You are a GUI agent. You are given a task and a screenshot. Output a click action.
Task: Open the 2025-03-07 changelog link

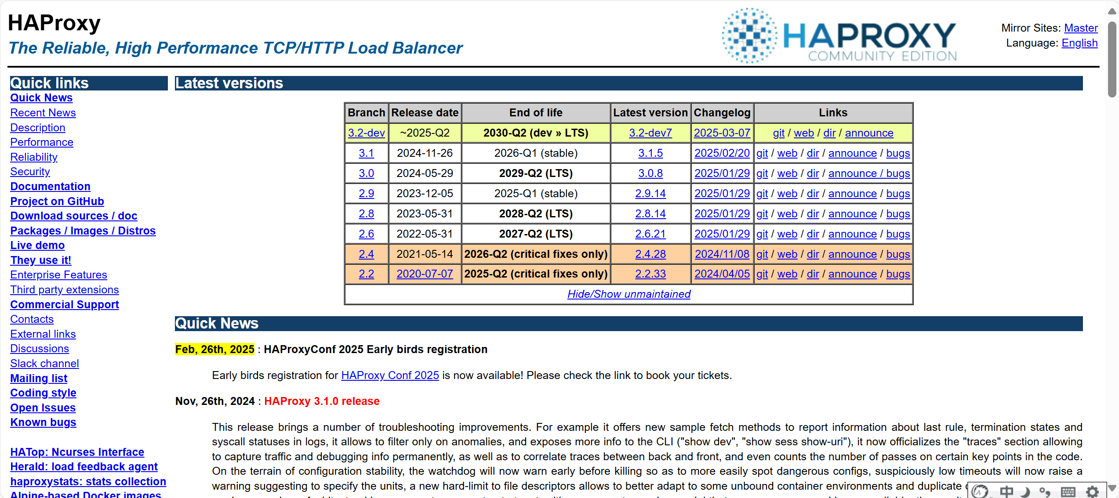pyautogui.click(x=722, y=133)
